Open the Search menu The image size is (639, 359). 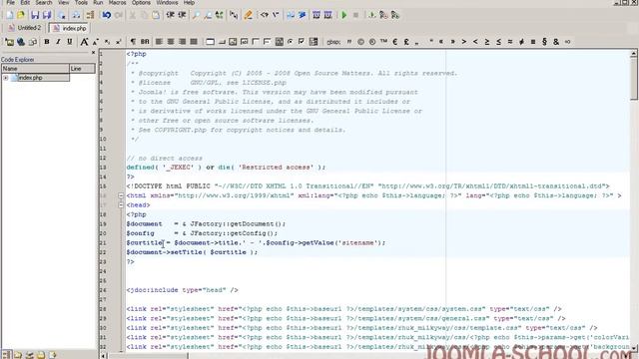tap(44, 2)
